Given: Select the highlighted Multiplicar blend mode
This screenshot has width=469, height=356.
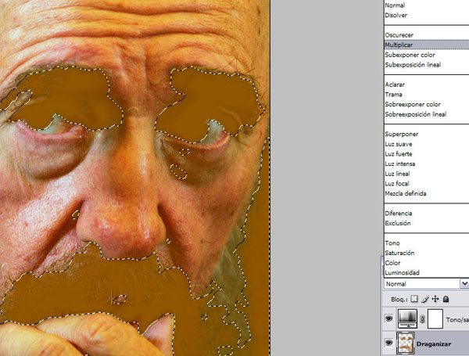Looking at the screenshot, I should 426,45.
